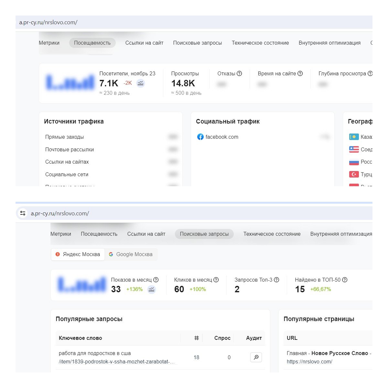The height and width of the screenshot is (388, 388).
Task: Click the Yandex logo icon in the Яндекс Москва tab
Action: 58,254
